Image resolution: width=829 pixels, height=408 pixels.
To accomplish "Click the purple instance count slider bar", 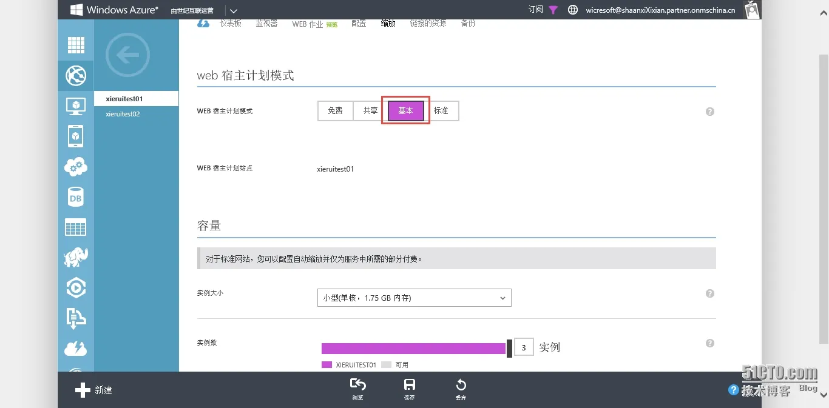I will click(413, 348).
